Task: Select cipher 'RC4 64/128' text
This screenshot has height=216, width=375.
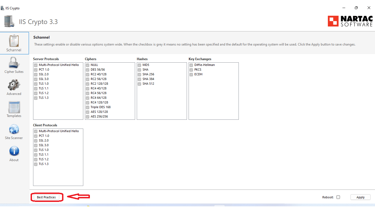Action: (x=98, y=98)
